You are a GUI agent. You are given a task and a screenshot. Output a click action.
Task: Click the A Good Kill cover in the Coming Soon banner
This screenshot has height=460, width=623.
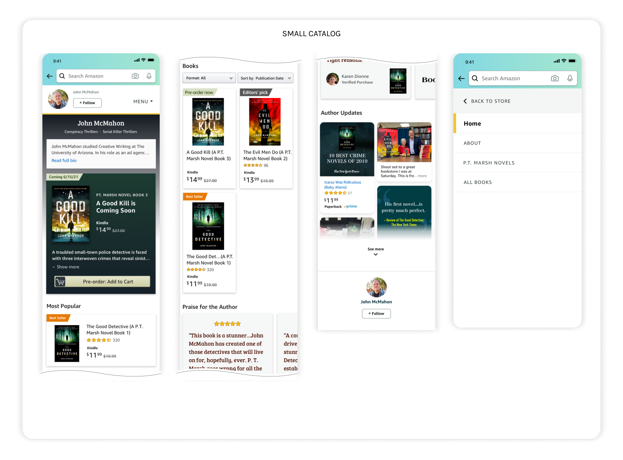[x=70, y=214]
